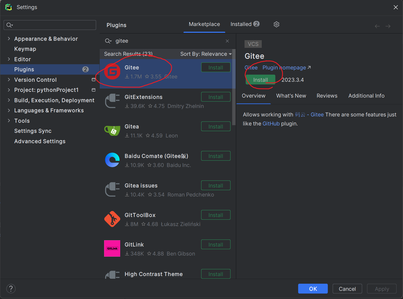Install the High Contrast Theme plugin
403x299 pixels.
216,274
